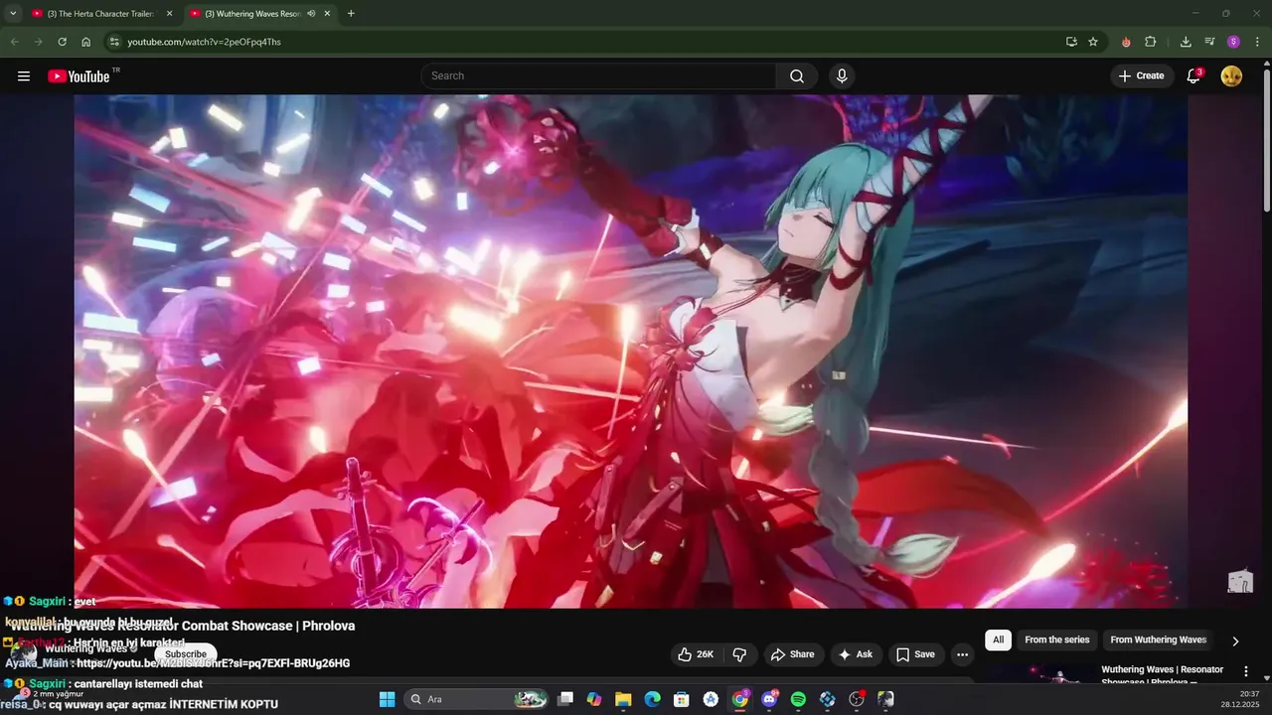
Task: Open File Explorer from the taskbar
Action: [x=623, y=699]
